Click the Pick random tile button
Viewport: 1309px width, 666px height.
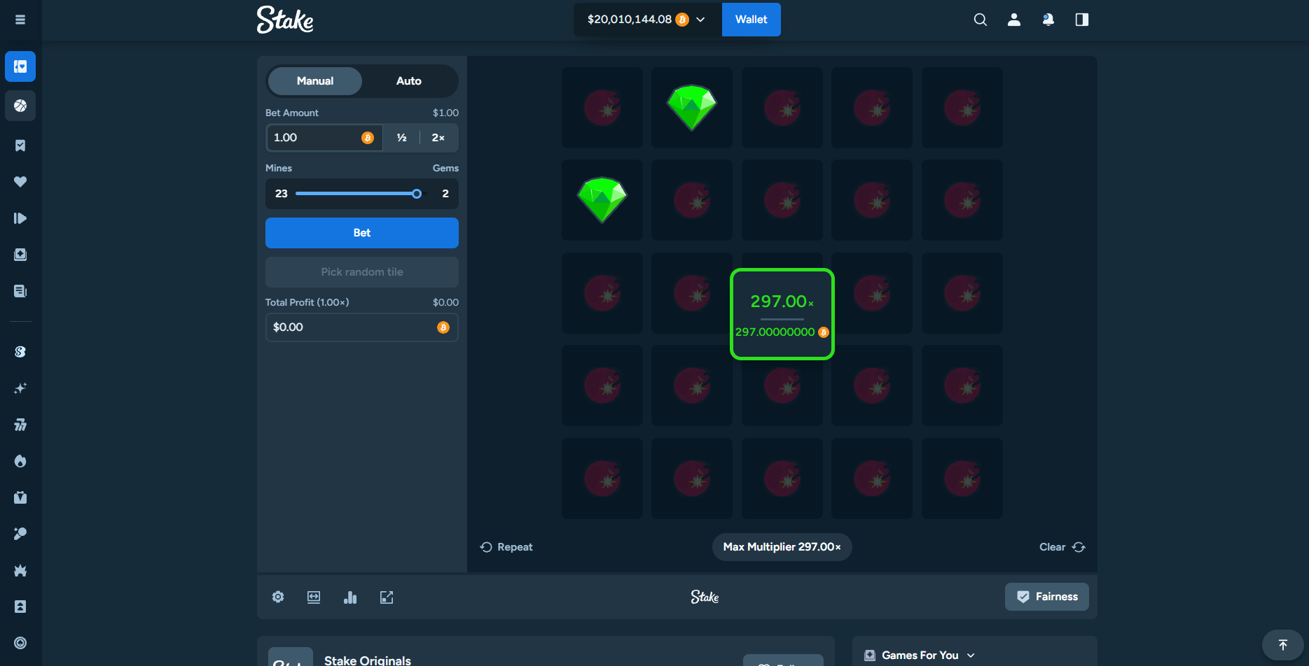tap(362, 272)
